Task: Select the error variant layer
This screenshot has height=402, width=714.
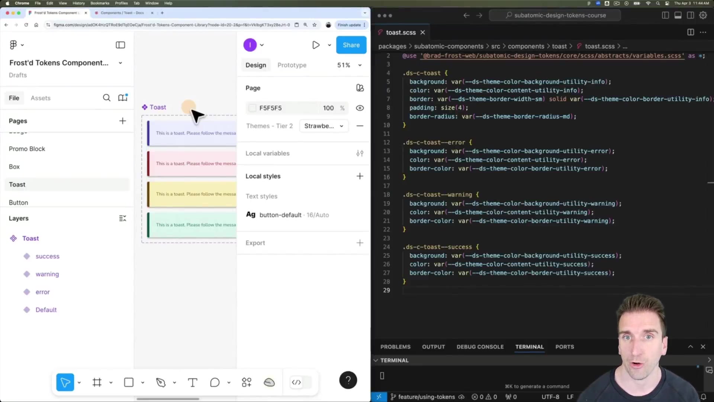Action: (x=42, y=292)
